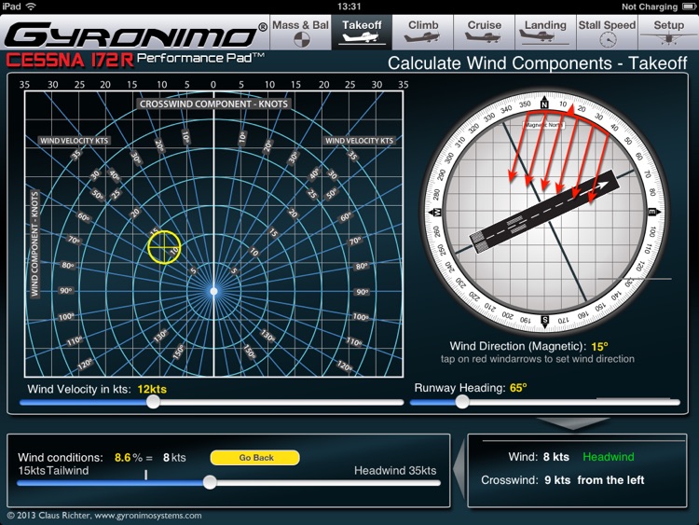Open the Cruise tab
The height and width of the screenshot is (525, 699).
point(484,32)
